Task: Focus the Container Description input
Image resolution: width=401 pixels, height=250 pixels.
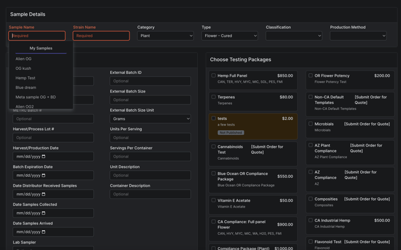Action: click(150, 194)
